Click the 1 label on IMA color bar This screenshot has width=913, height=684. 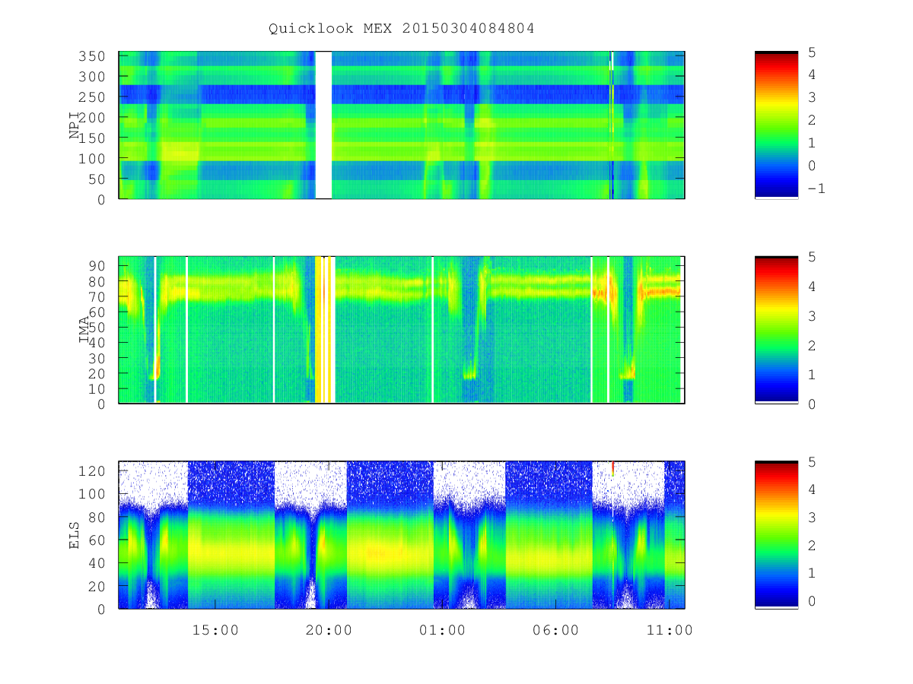click(x=812, y=375)
